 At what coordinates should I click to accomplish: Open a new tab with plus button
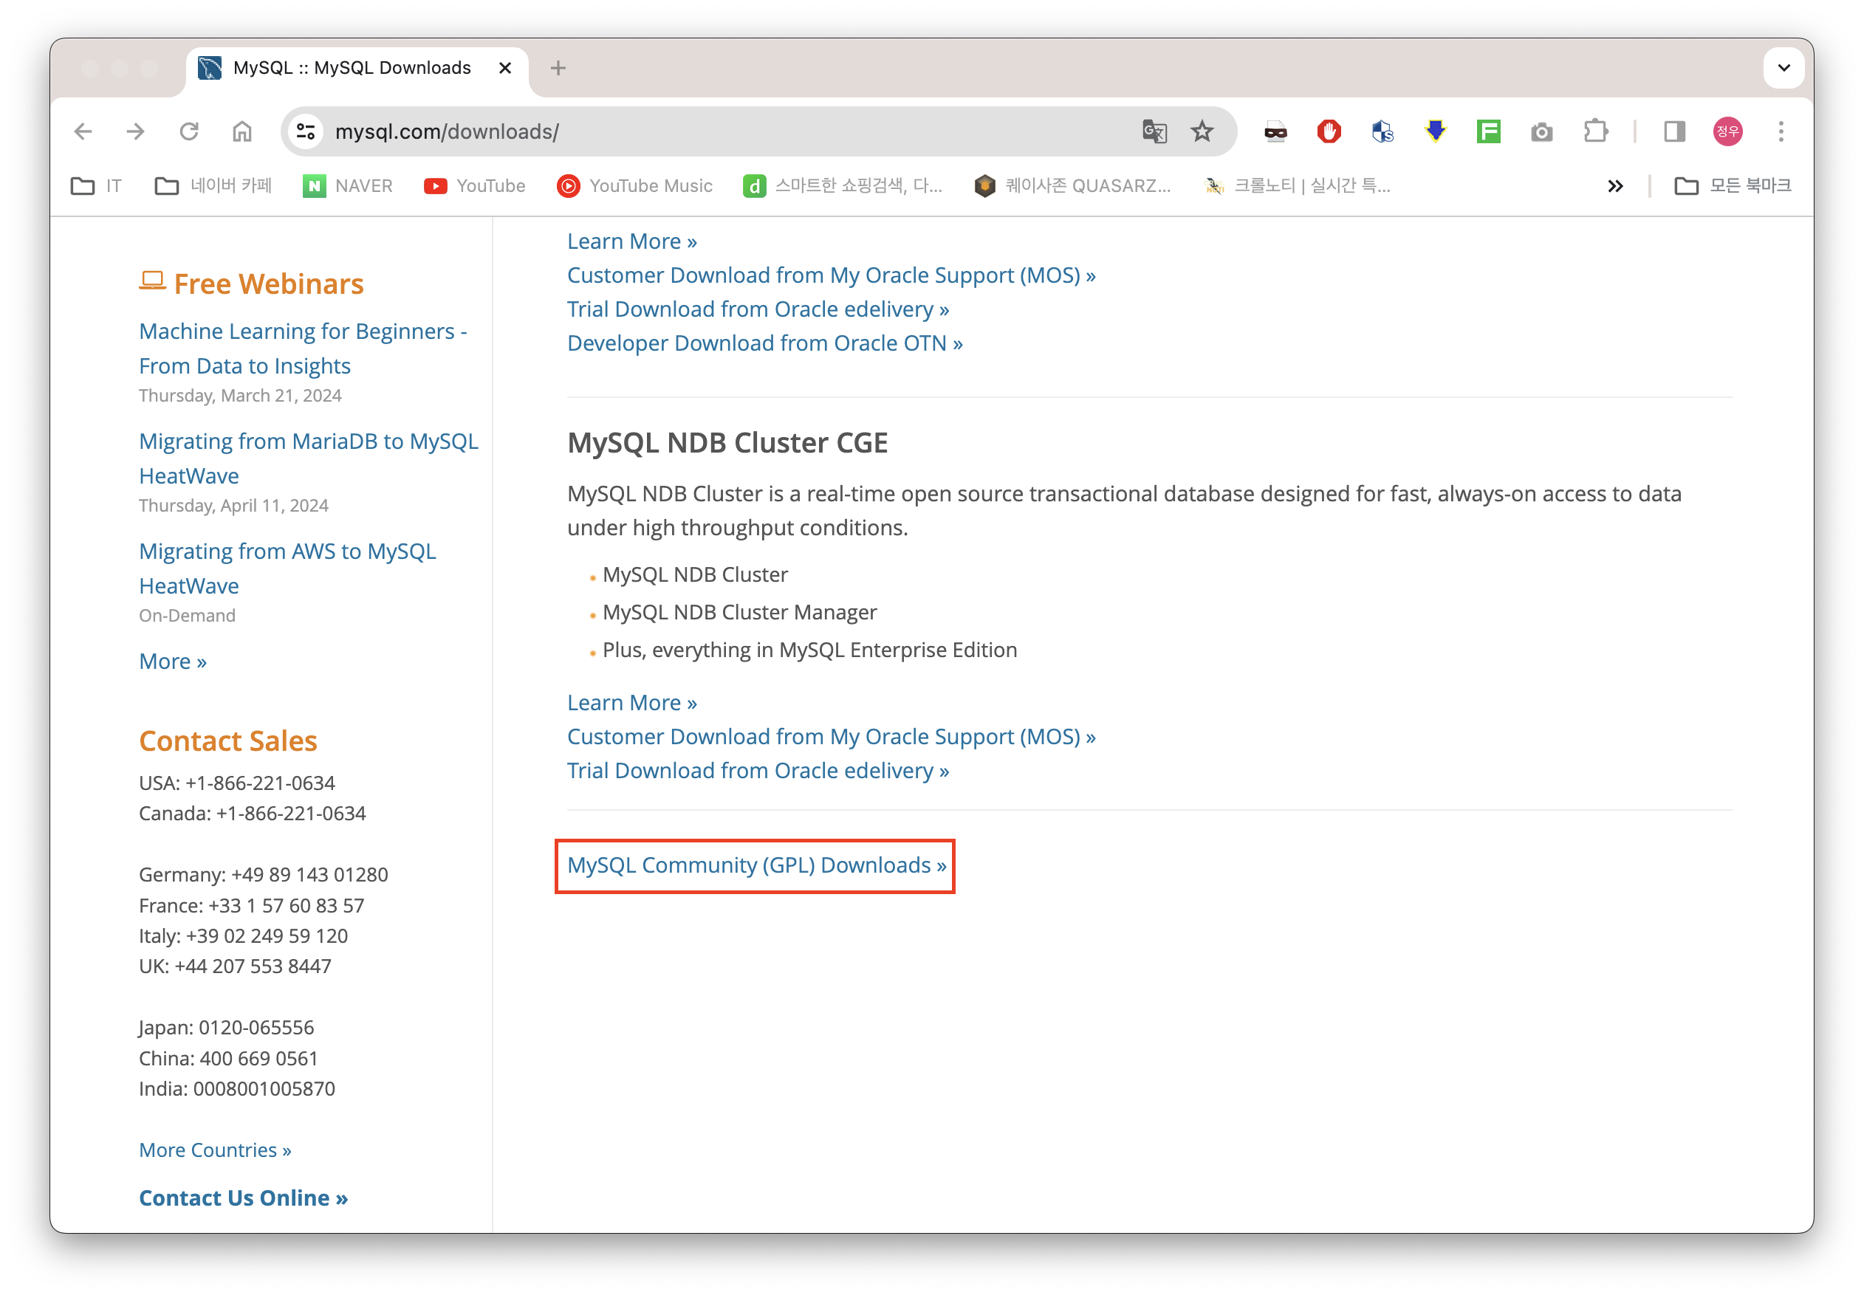point(558,68)
